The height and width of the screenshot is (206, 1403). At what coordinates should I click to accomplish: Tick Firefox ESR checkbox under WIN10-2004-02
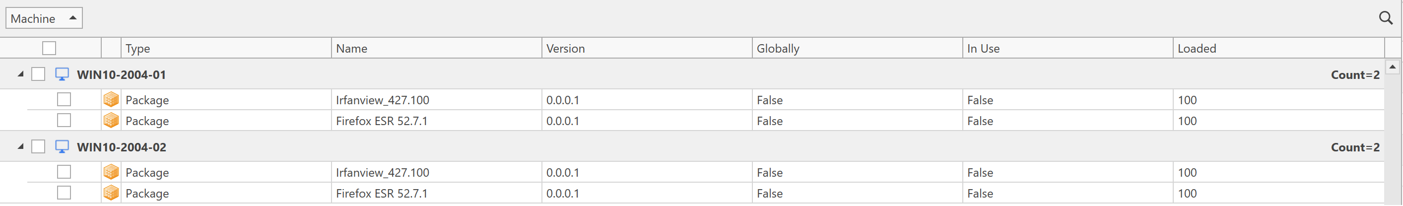click(64, 193)
